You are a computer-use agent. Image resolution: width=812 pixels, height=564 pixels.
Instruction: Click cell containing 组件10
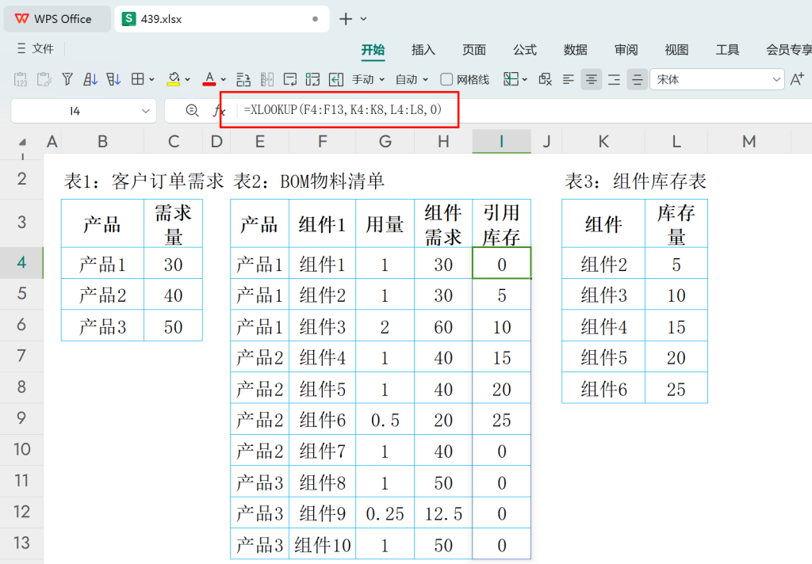click(x=322, y=544)
